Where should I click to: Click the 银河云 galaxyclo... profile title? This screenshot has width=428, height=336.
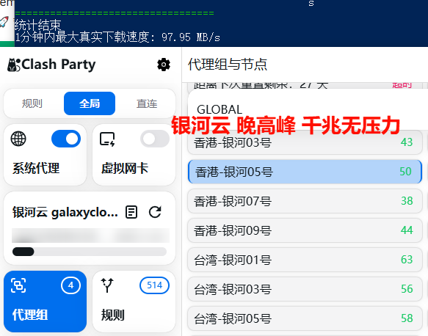(x=65, y=212)
